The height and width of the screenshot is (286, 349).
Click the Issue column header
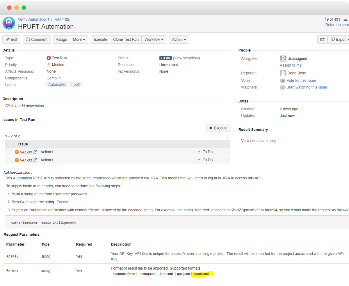click(x=23, y=144)
